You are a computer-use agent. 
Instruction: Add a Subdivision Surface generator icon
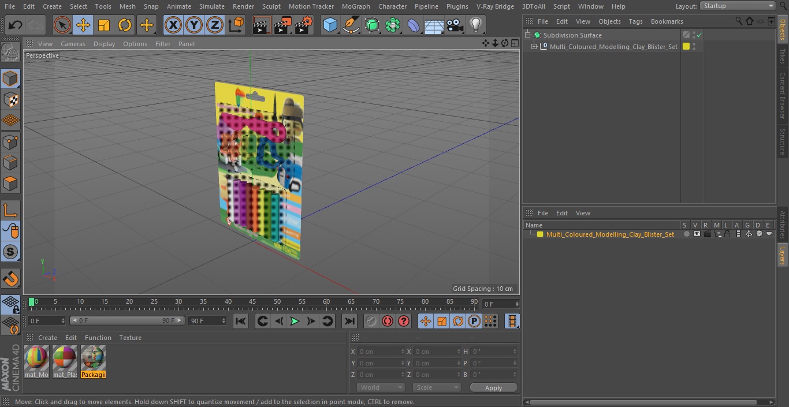point(372,25)
